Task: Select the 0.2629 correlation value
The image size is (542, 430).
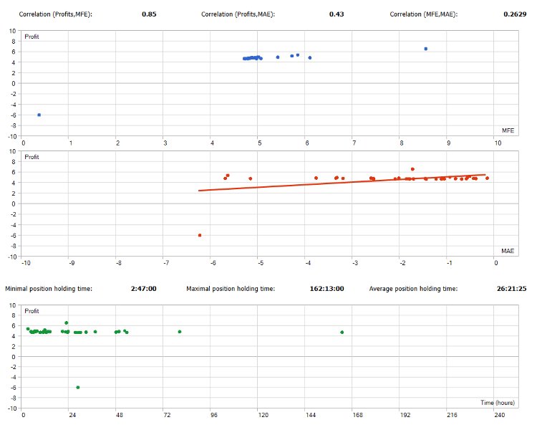Action: click(x=515, y=14)
